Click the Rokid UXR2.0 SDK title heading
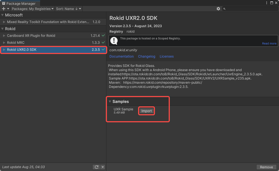The image size is (279, 171). pyautogui.click(x=133, y=18)
